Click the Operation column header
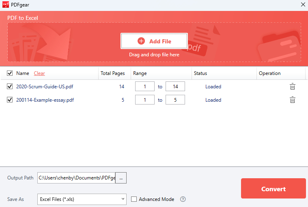 [270, 73]
